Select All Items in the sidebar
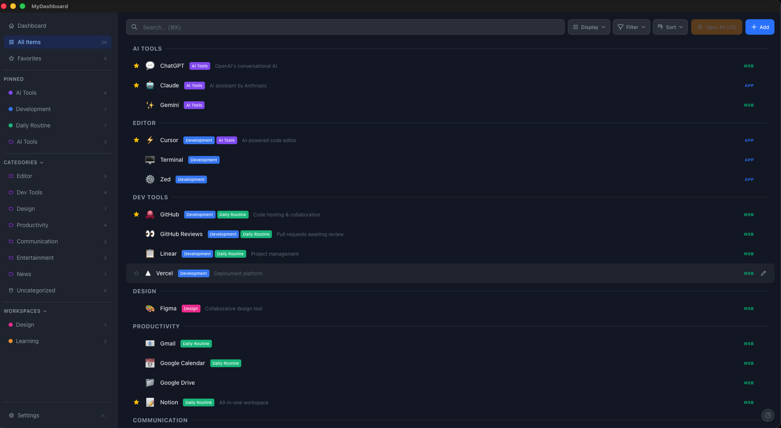 (x=29, y=42)
